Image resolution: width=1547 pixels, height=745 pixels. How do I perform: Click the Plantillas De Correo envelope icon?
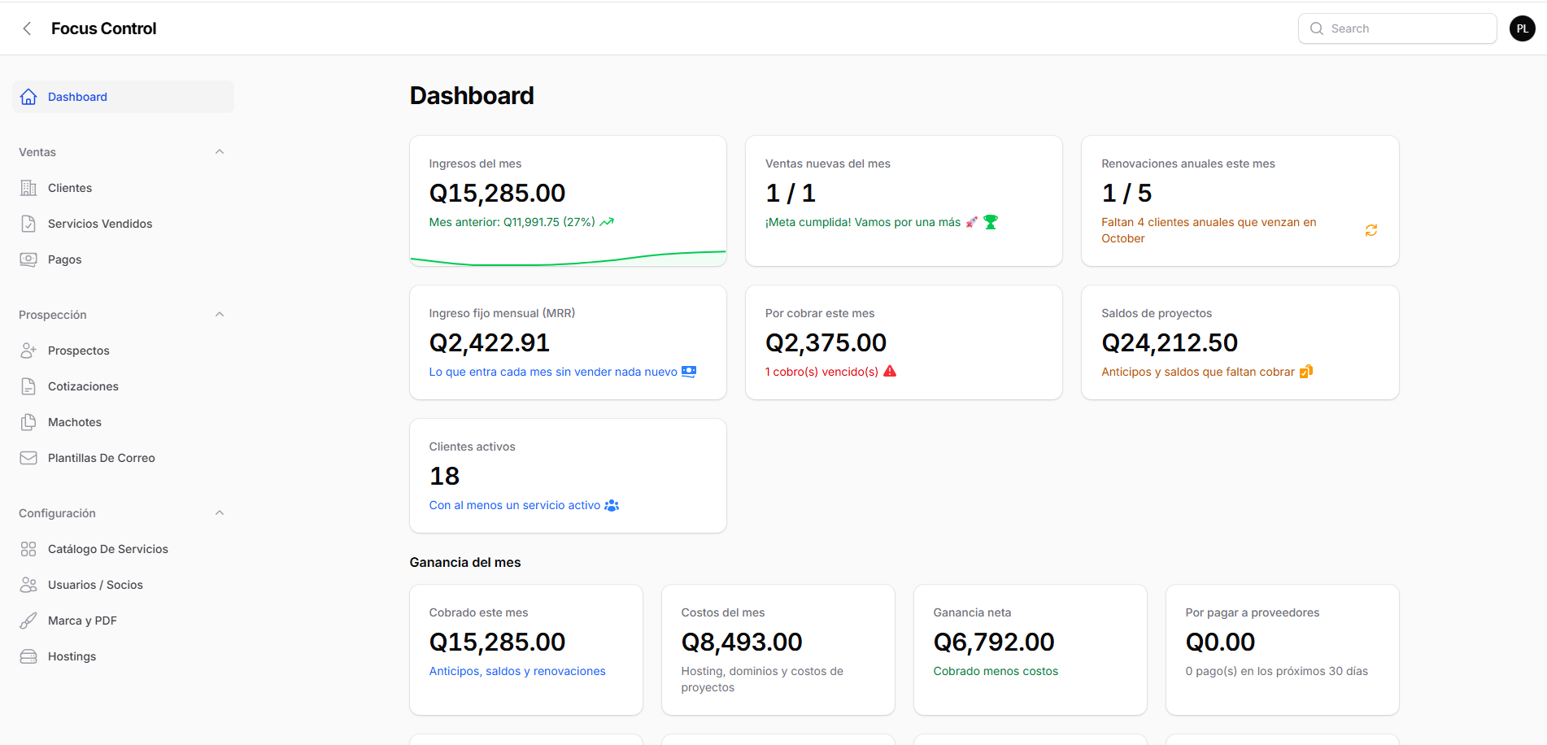coord(28,458)
